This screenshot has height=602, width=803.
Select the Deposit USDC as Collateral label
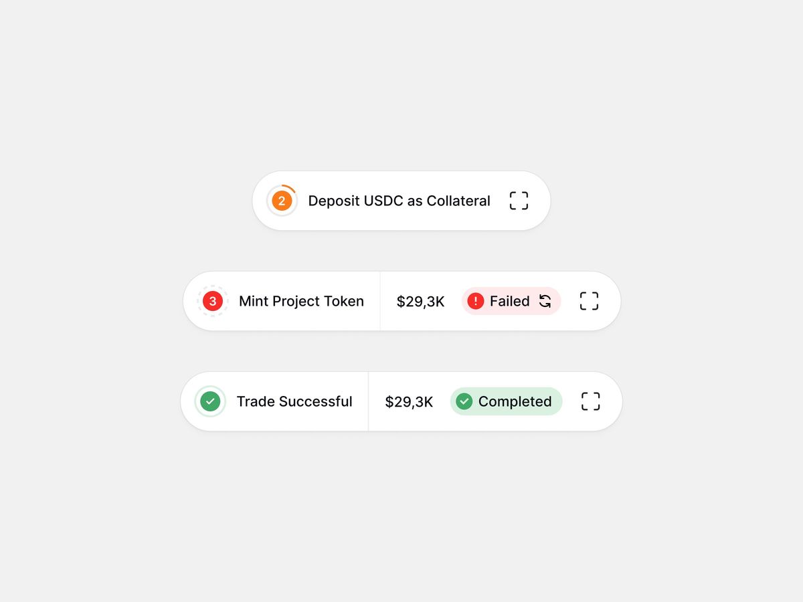coord(399,201)
